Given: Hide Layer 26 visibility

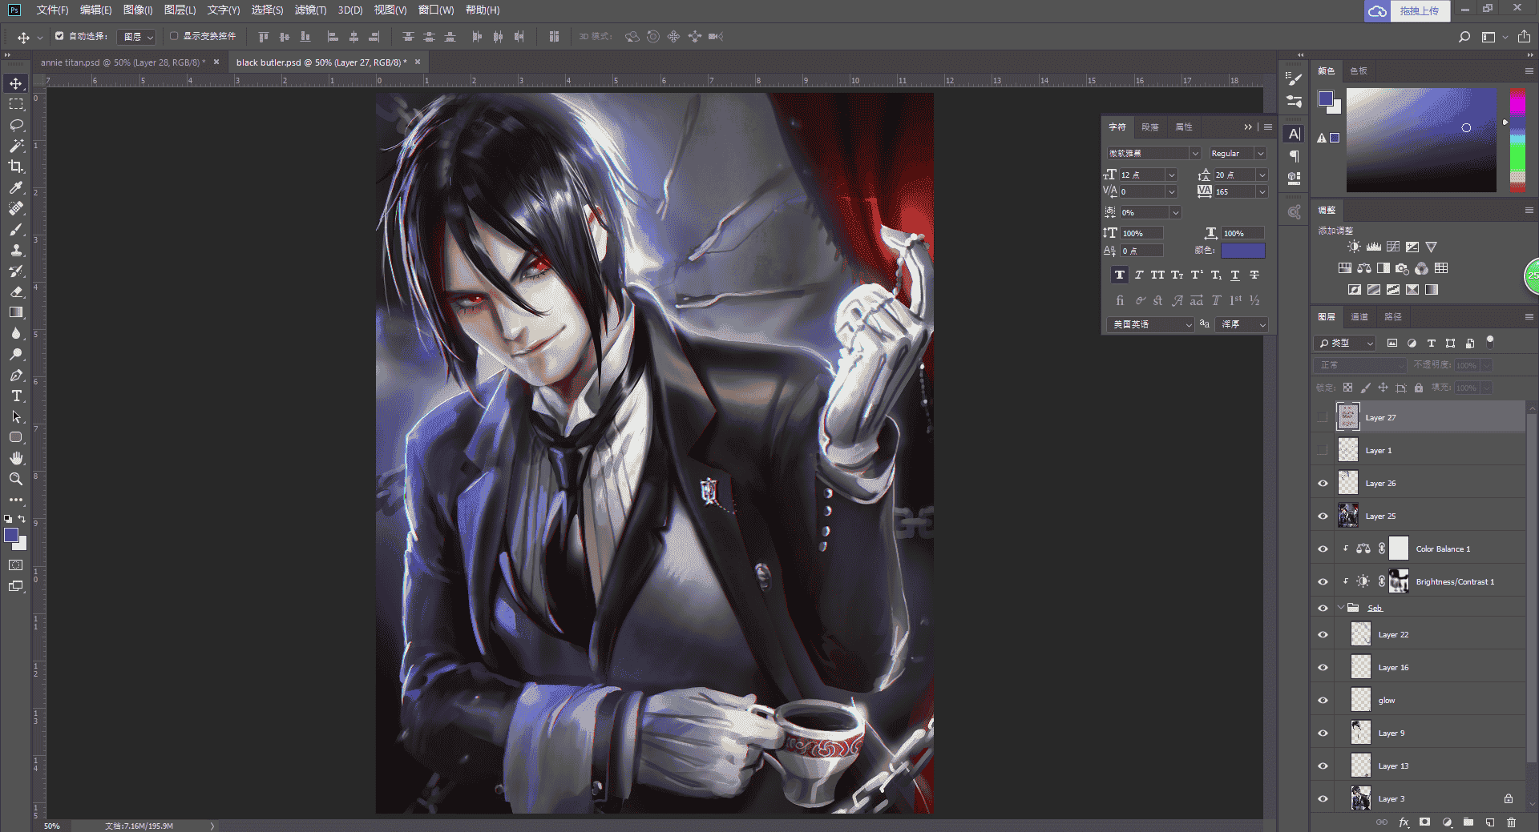Looking at the screenshot, I should (x=1323, y=483).
